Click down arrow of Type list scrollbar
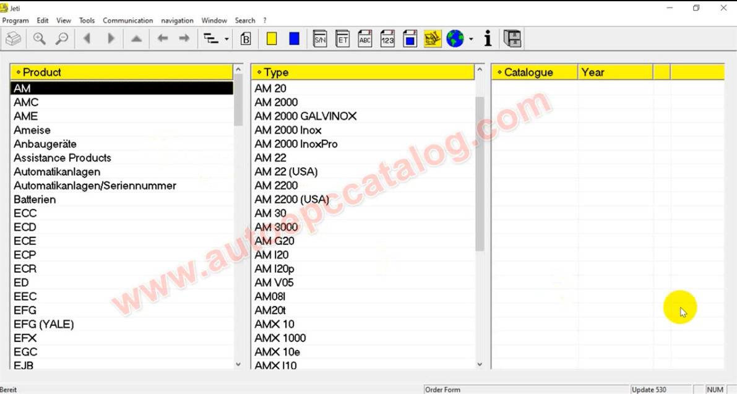 pos(480,364)
